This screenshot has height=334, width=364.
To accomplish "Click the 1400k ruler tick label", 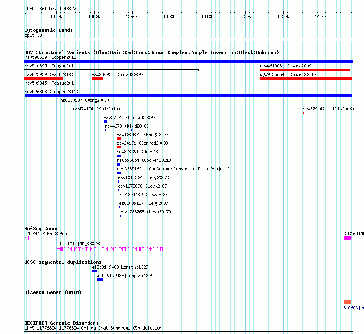I will click(x=169, y=16).
